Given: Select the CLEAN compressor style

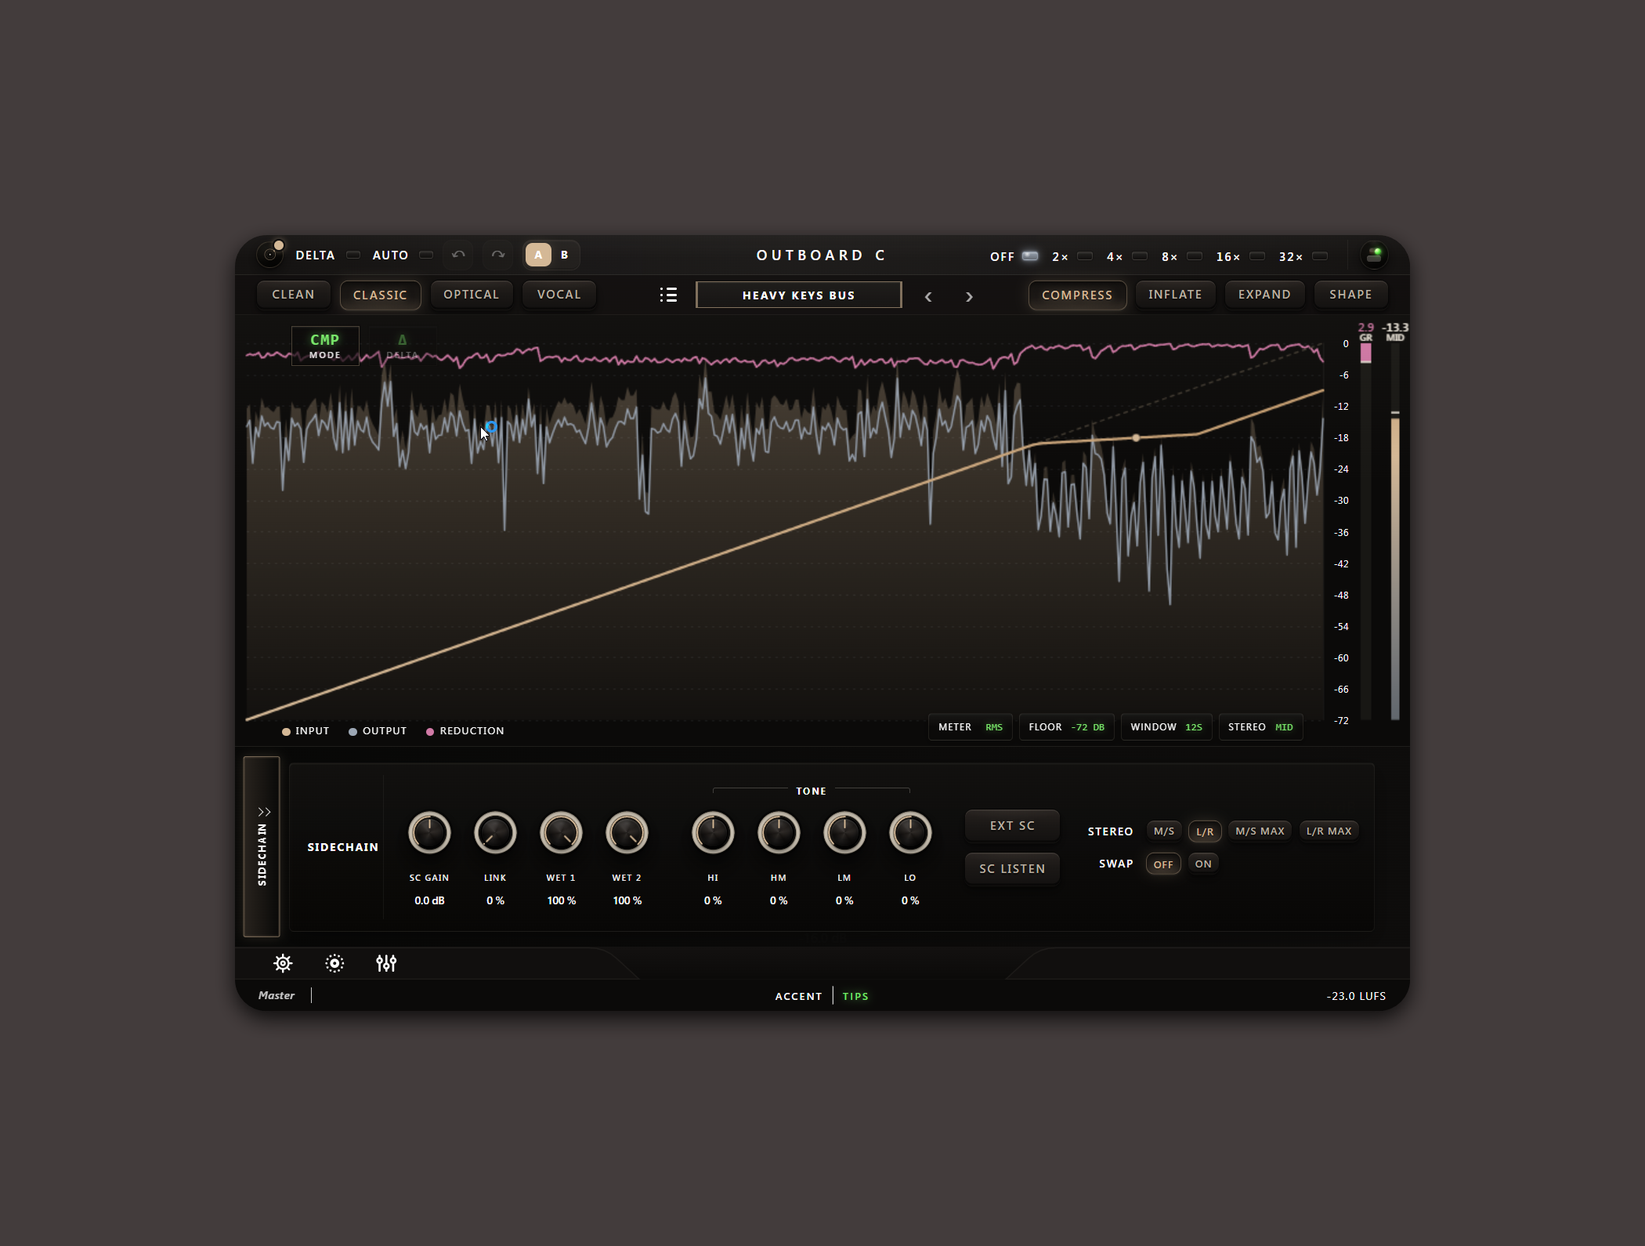Looking at the screenshot, I should click(x=293, y=295).
